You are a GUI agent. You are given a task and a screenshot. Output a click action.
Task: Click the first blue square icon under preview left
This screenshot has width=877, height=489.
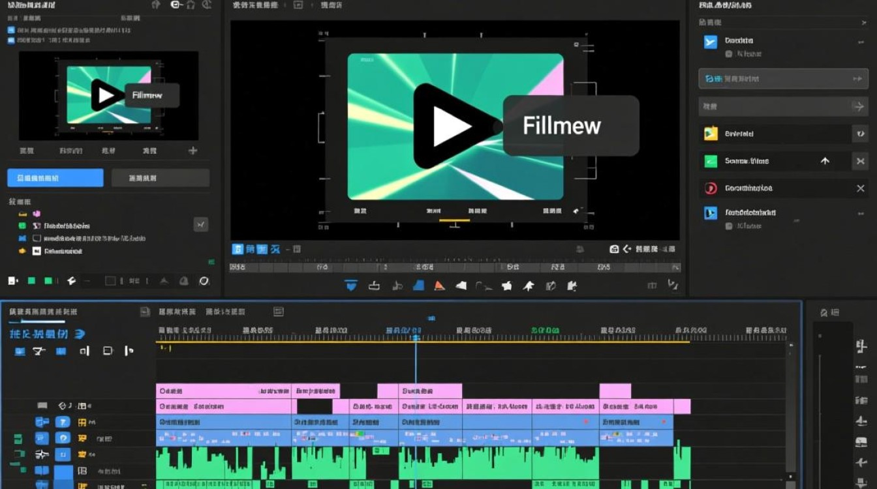238,249
